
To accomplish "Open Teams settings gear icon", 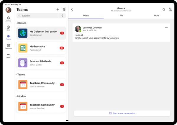I will click(64, 9).
